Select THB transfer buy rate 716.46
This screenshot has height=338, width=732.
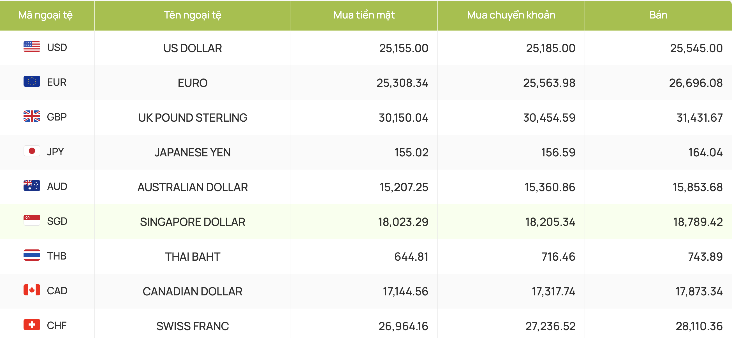[x=558, y=257]
